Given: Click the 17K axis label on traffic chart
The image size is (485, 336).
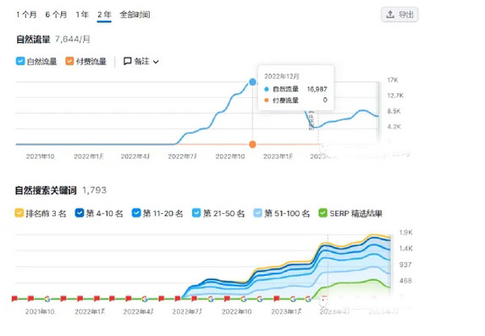Looking at the screenshot, I should tap(393, 80).
